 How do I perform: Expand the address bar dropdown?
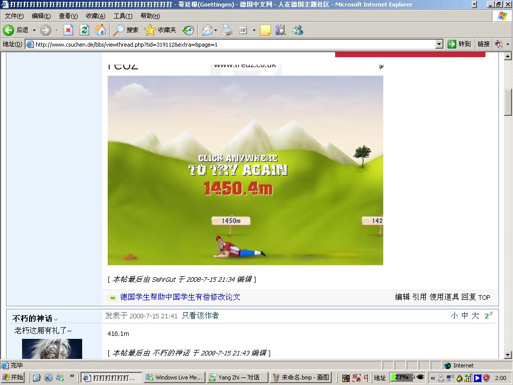point(439,44)
